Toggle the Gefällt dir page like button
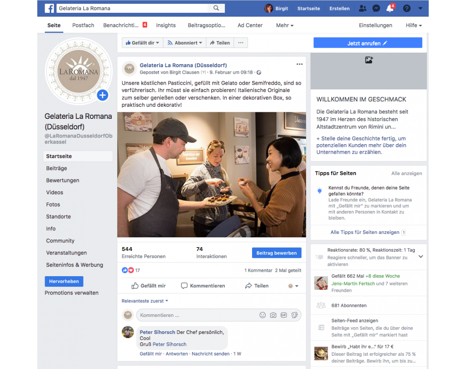 point(143,43)
